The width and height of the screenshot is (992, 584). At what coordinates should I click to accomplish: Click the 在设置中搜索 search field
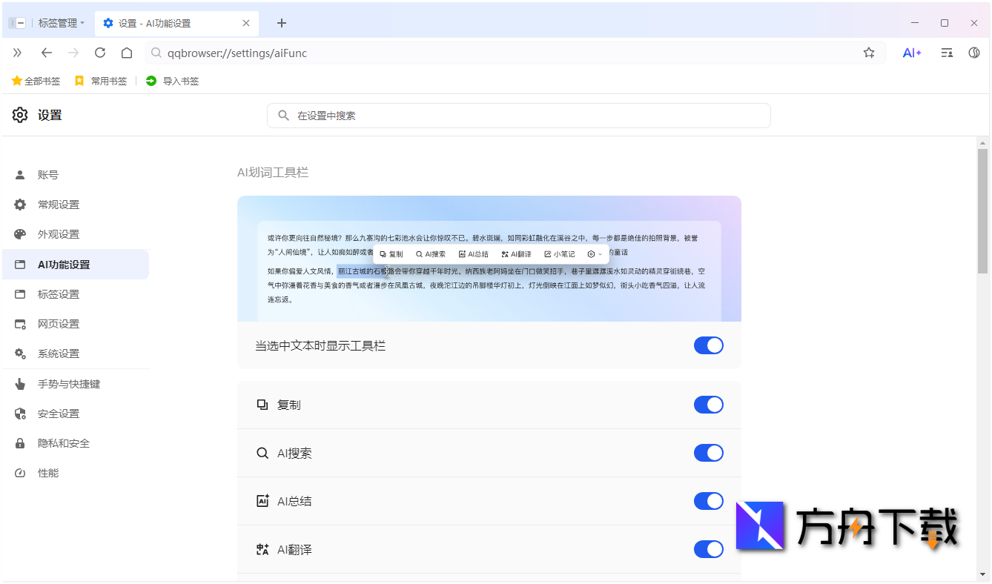click(519, 116)
